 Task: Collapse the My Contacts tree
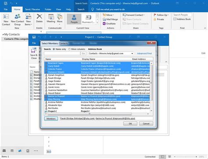(3, 35)
